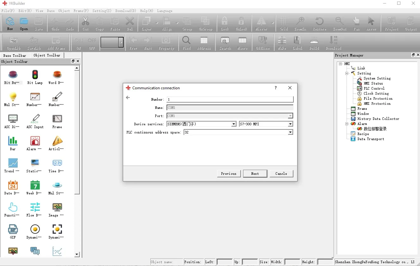Image resolution: width=420 pixels, height=266 pixels.
Task: Click the Next button
Action: tap(255, 174)
